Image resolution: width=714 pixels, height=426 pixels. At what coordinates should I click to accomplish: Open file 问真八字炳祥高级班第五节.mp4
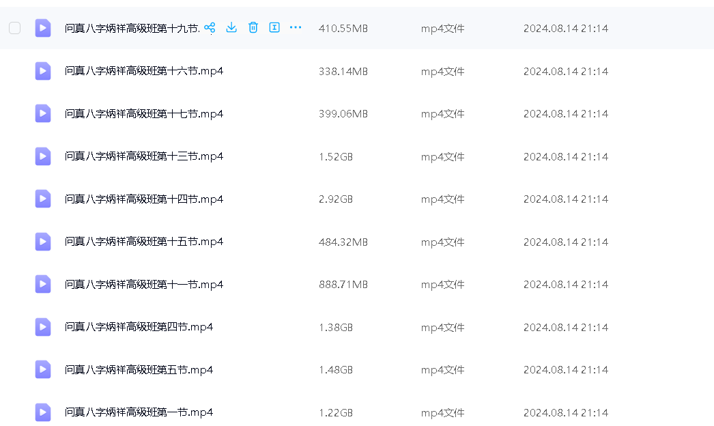(x=139, y=369)
